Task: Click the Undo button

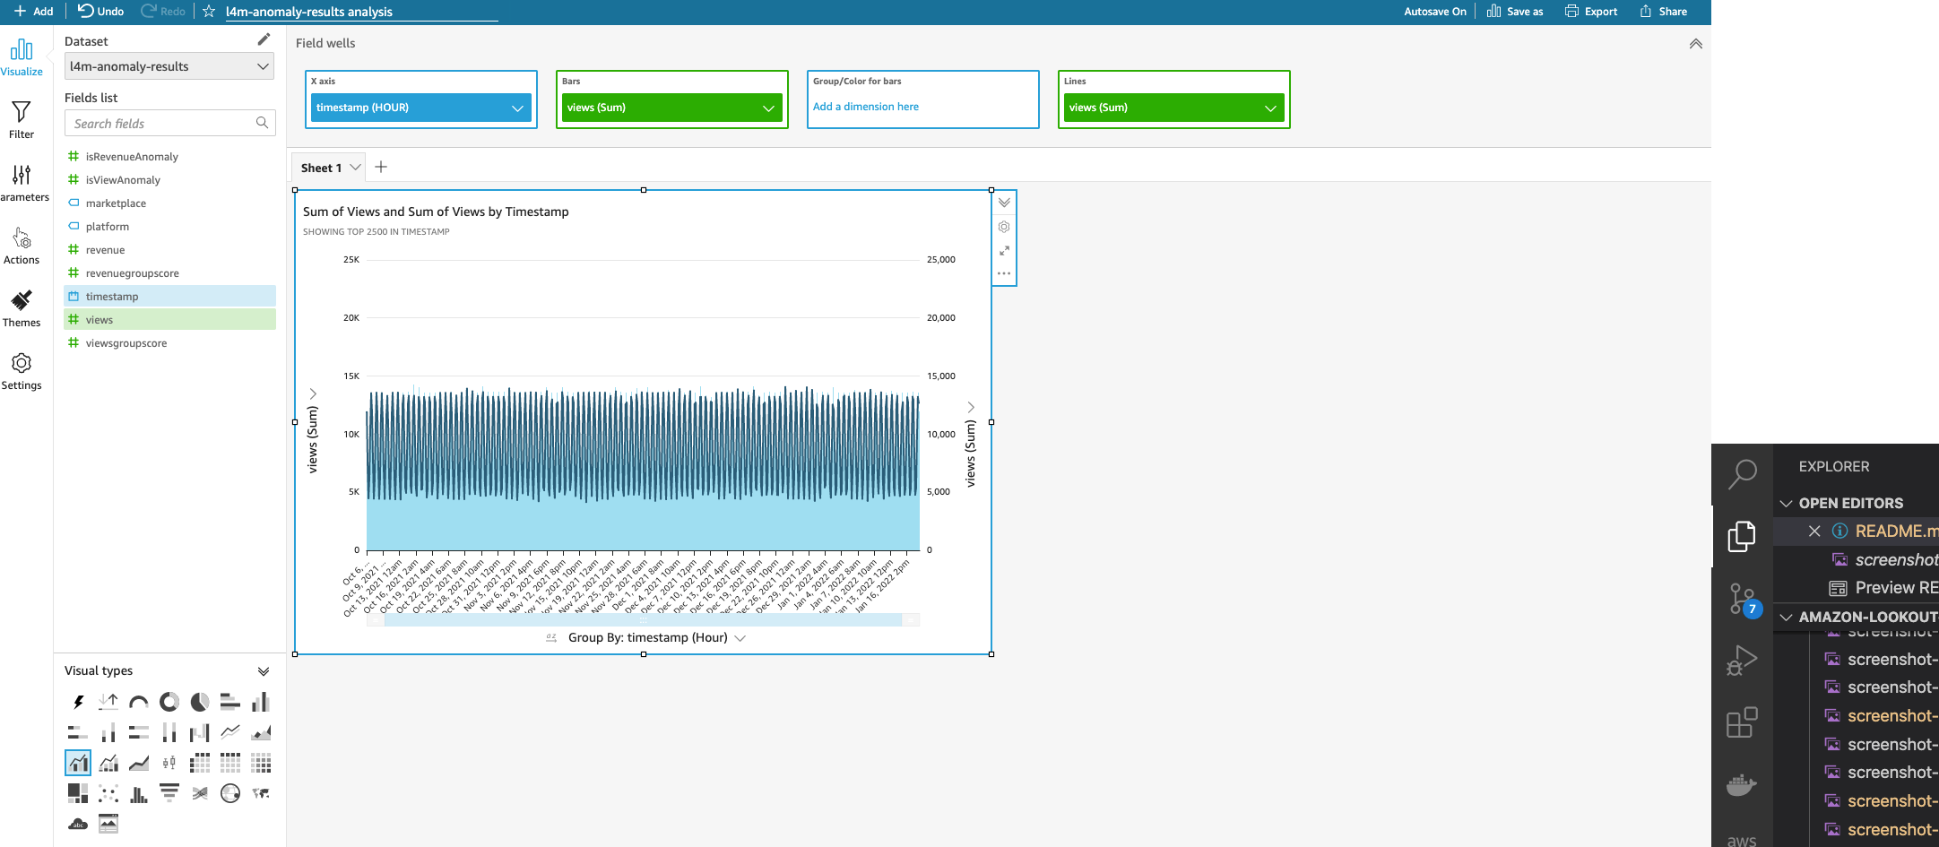Action: click(x=100, y=12)
